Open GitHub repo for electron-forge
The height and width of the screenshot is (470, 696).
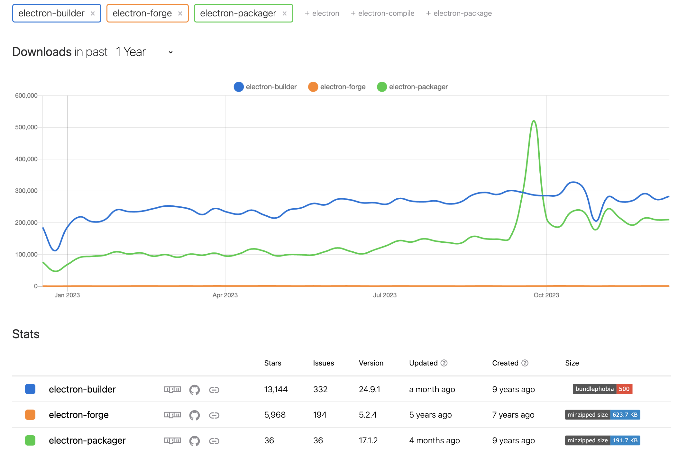pyautogui.click(x=194, y=415)
